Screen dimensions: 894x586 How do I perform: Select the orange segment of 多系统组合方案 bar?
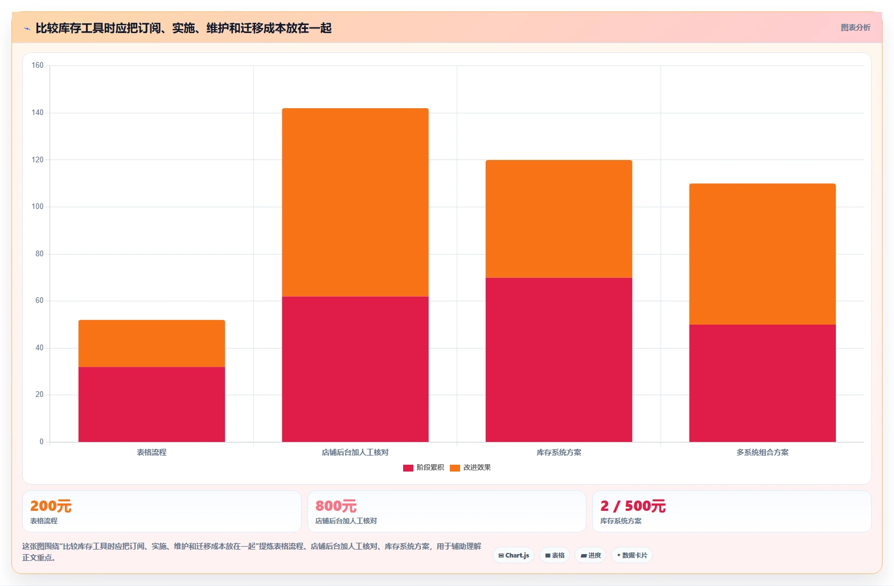click(x=762, y=254)
